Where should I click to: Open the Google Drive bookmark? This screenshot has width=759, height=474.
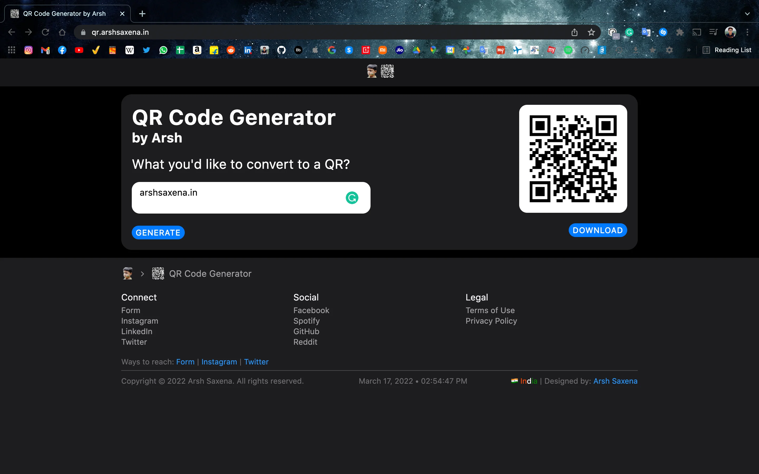(x=416, y=50)
